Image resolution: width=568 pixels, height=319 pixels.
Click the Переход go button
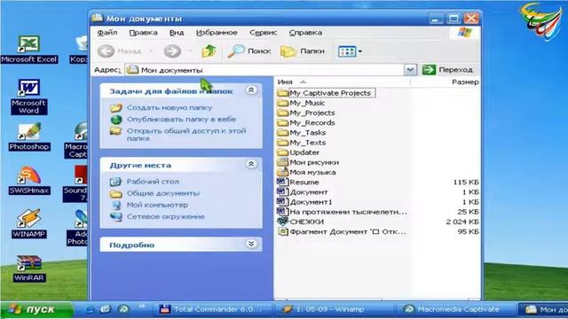coord(447,70)
